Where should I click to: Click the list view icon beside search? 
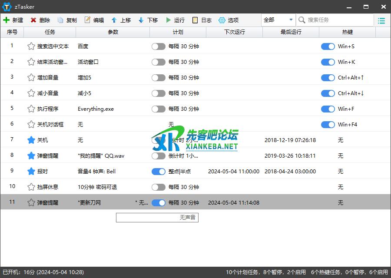coord(381,20)
